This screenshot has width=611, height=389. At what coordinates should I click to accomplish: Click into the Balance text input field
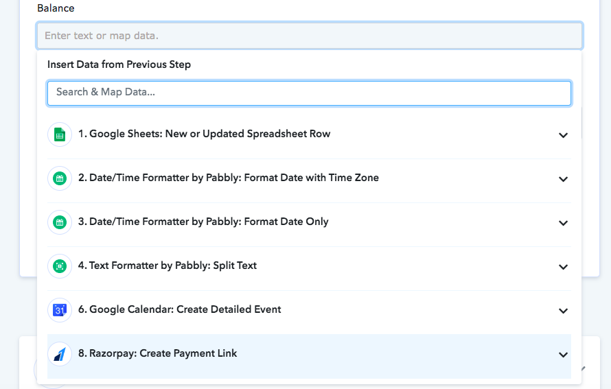pyautogui.click(x=310, y=36)
